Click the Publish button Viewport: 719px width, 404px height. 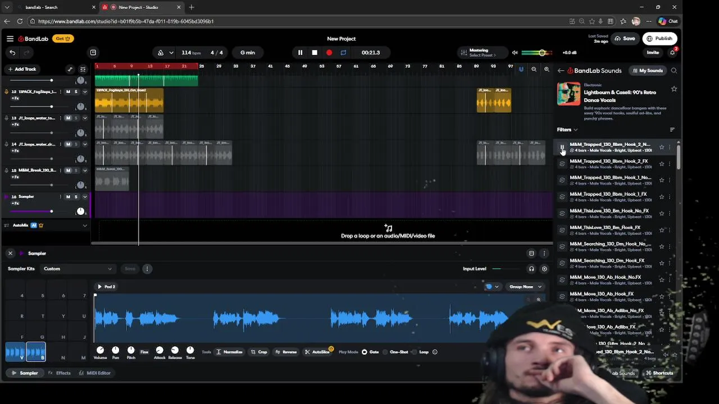659,39
